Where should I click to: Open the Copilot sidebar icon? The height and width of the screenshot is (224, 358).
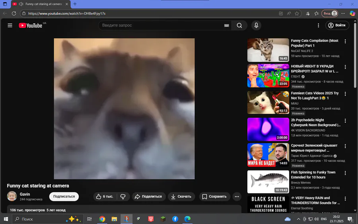click(352, 14)
